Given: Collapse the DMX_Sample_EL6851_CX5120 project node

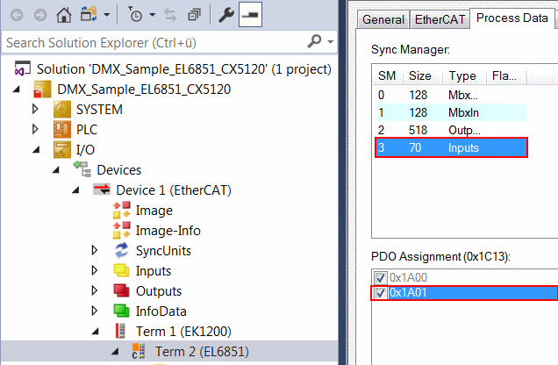Looking at the screenshot, I should pos(17,89).
